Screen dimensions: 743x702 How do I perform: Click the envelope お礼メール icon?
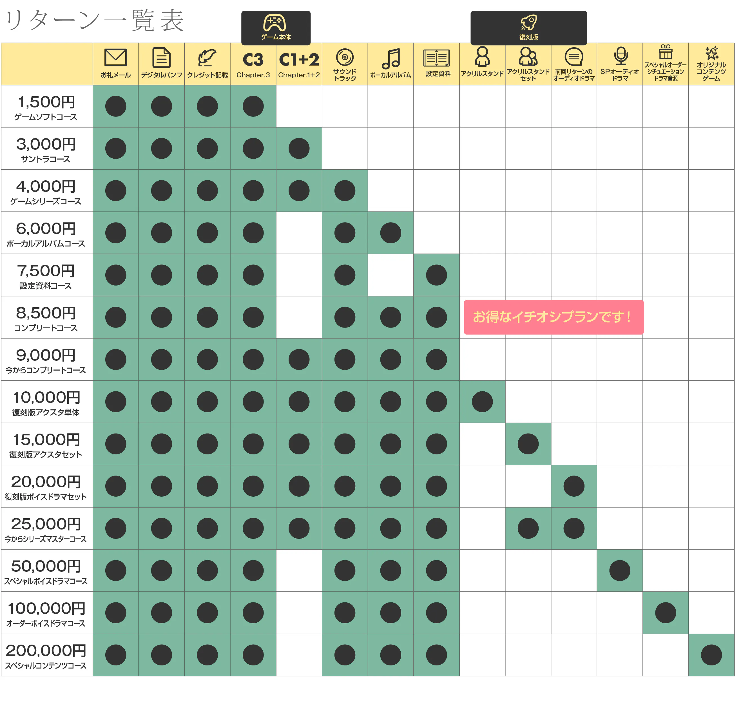click(117, 58)
